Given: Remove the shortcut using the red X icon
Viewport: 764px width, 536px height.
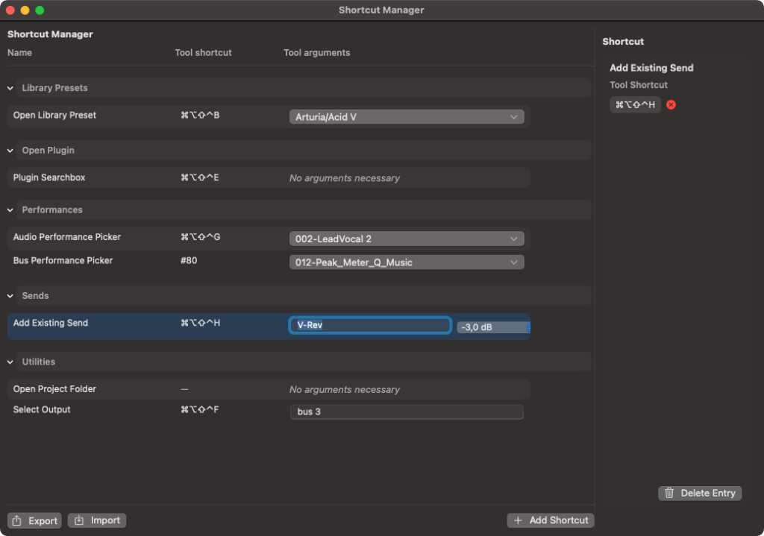Looking at the screenshot, I should click(670, 104).
